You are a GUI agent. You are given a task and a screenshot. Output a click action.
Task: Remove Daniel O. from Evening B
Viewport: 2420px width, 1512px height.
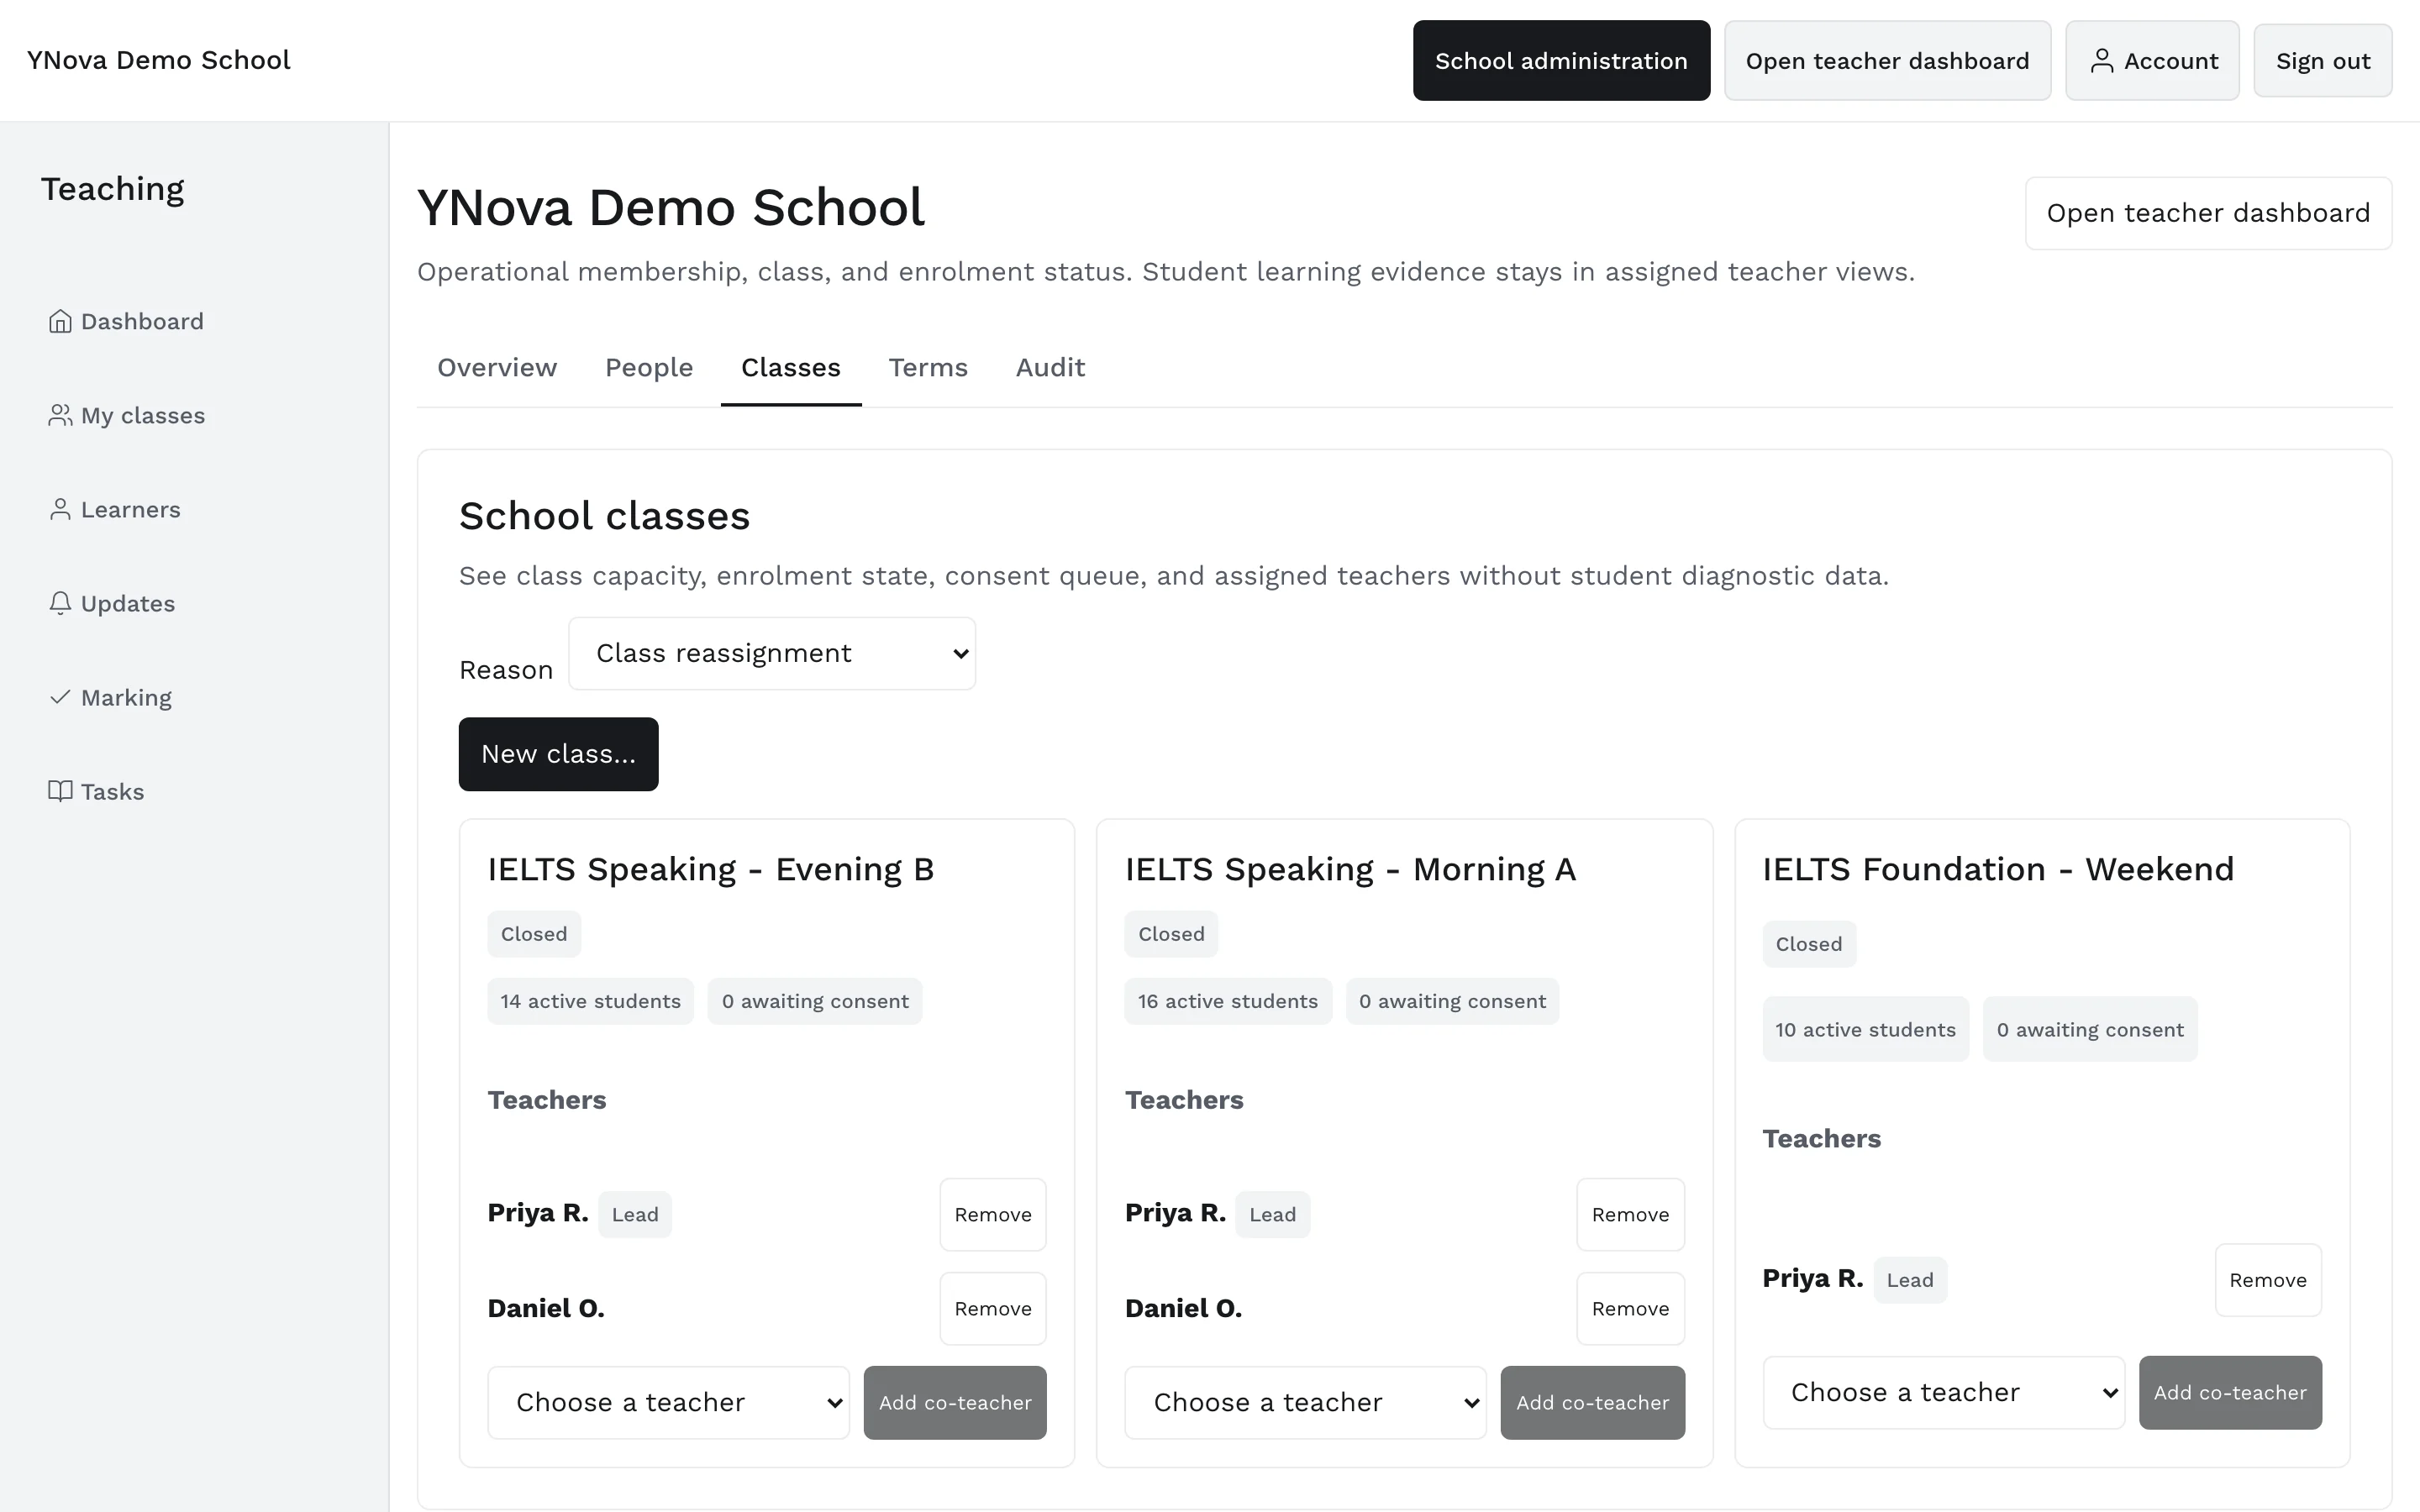[992, 1308]
